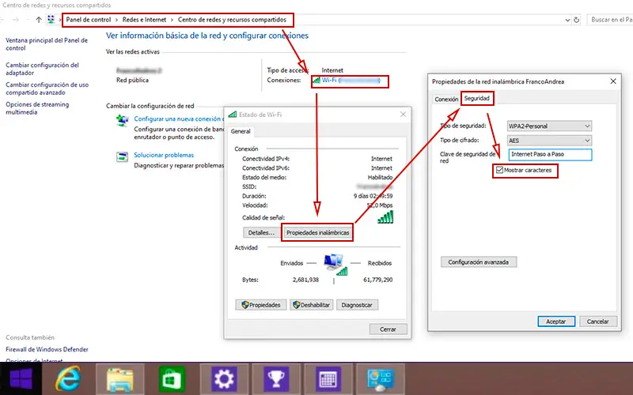Click the Clave de seguridad de red field
The height and width of the screenshot is (395, 633).
(550, 154)
